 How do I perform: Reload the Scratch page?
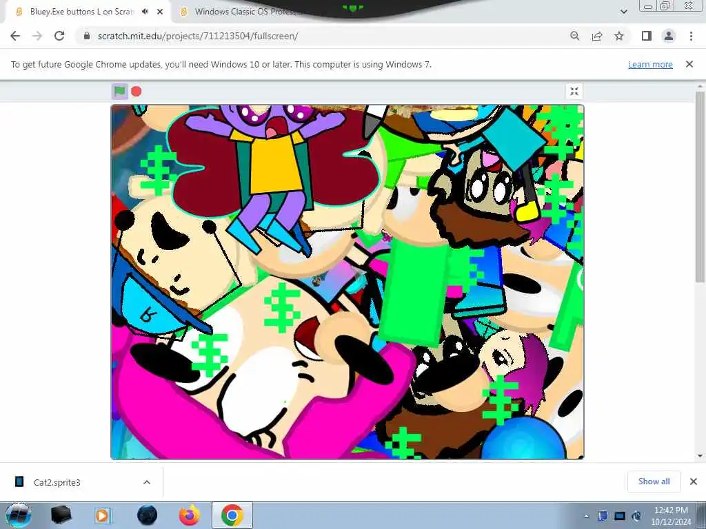(x=59, y=36)
